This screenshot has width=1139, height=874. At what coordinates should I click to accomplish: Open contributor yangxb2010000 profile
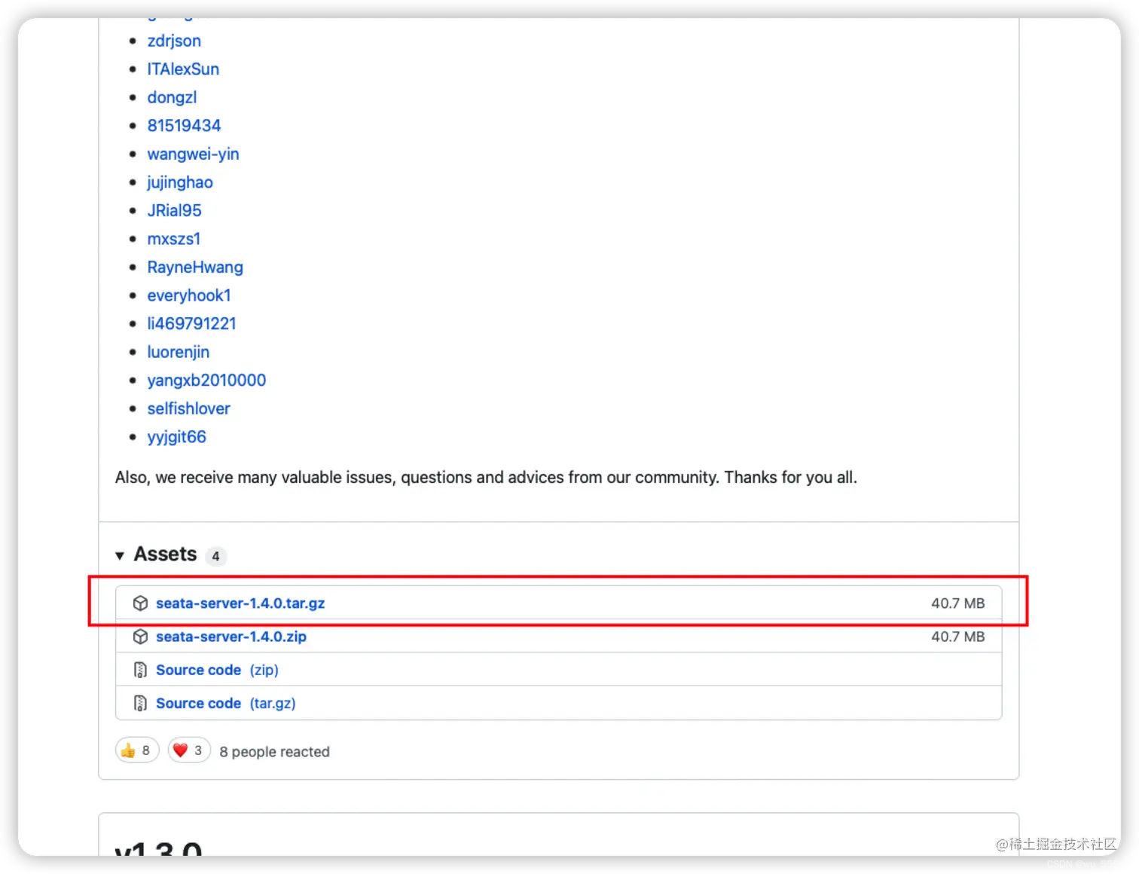click(206, 380)
